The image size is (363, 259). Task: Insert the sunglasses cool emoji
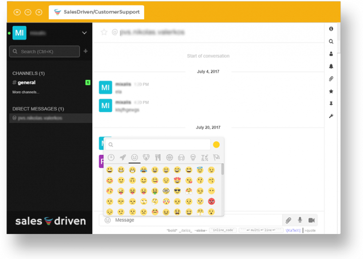(x=178, y=191)
